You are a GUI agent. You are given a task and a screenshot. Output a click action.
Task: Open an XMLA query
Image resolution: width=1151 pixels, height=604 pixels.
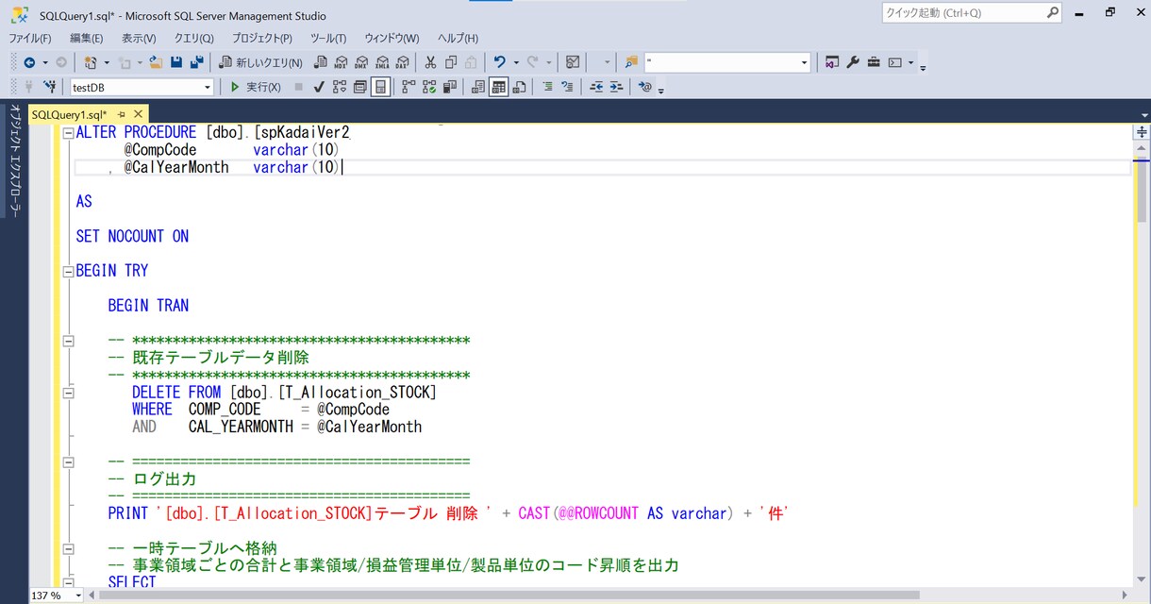pos(382,62)
